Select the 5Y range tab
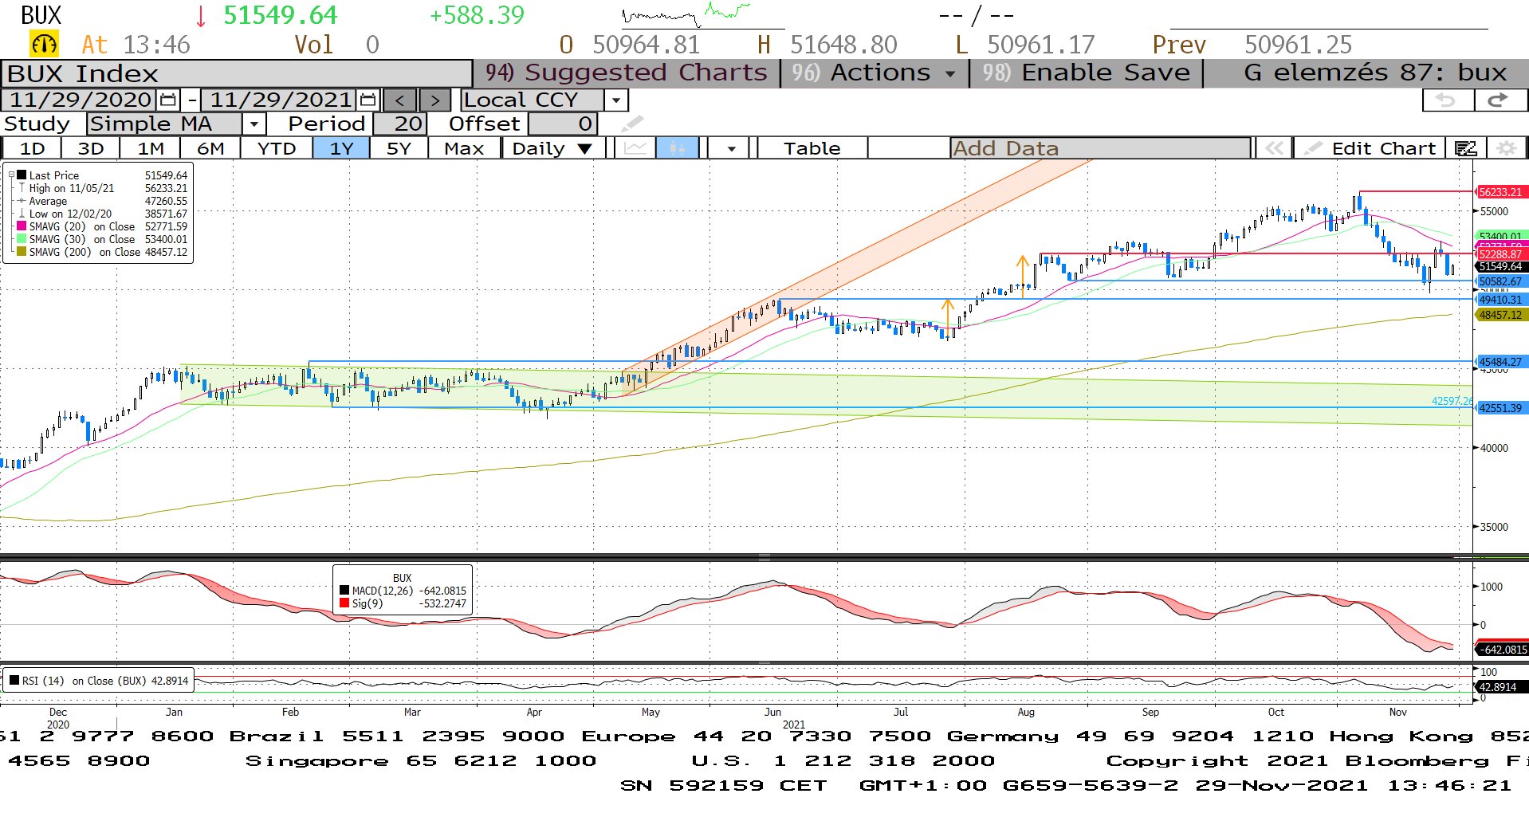Viewport: 1529px width, 817px height. pos(399,148)
